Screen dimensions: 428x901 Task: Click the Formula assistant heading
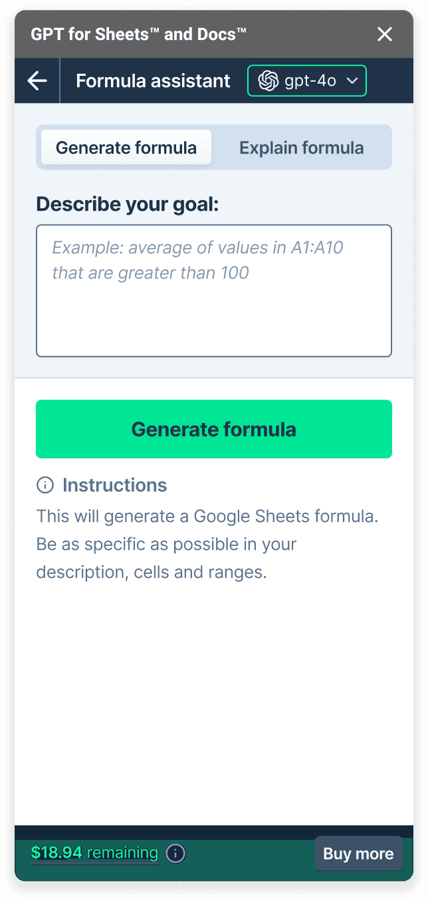(153, 81)
